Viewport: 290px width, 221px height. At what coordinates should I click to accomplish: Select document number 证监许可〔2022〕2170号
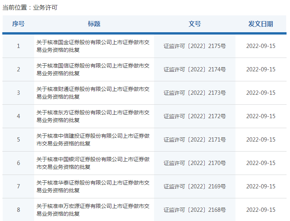pyautogui.click(x=195, y=163)
